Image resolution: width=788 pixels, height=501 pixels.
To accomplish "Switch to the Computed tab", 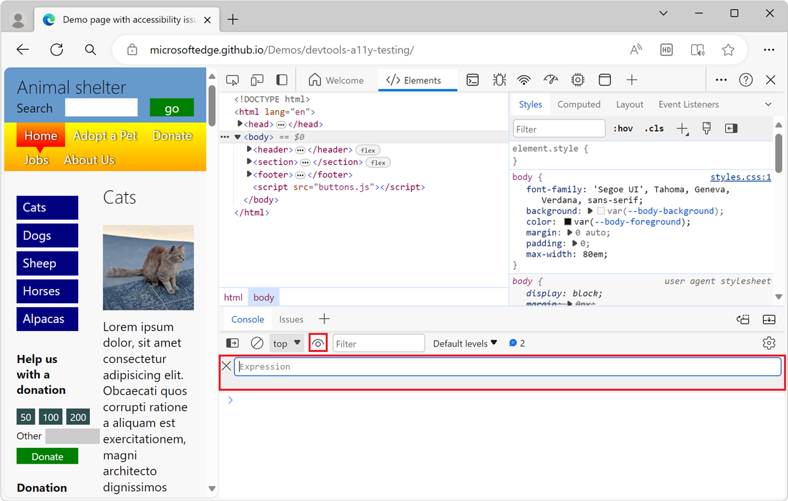I will coord(579,104).
